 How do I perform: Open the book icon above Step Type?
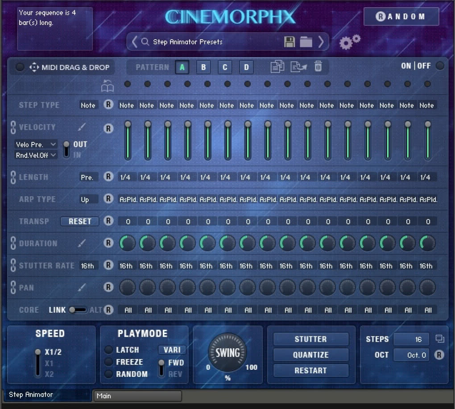(108, 86)
